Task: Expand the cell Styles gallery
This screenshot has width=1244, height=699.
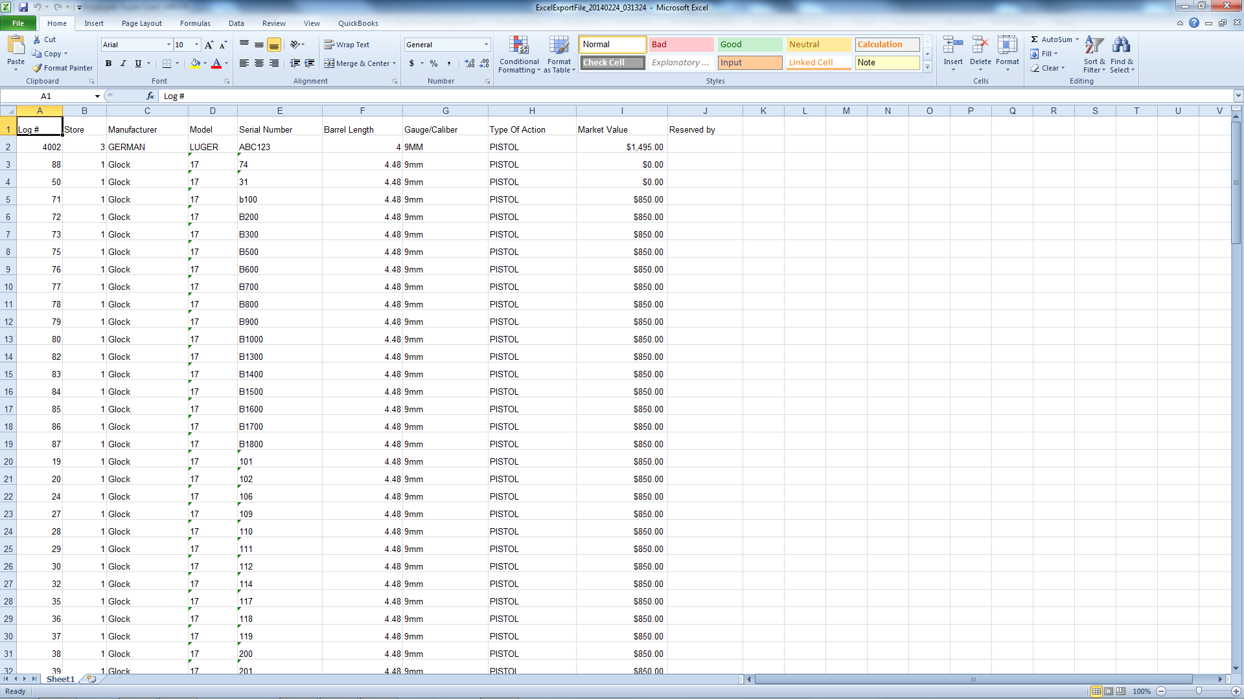Action: coord(927,67)
